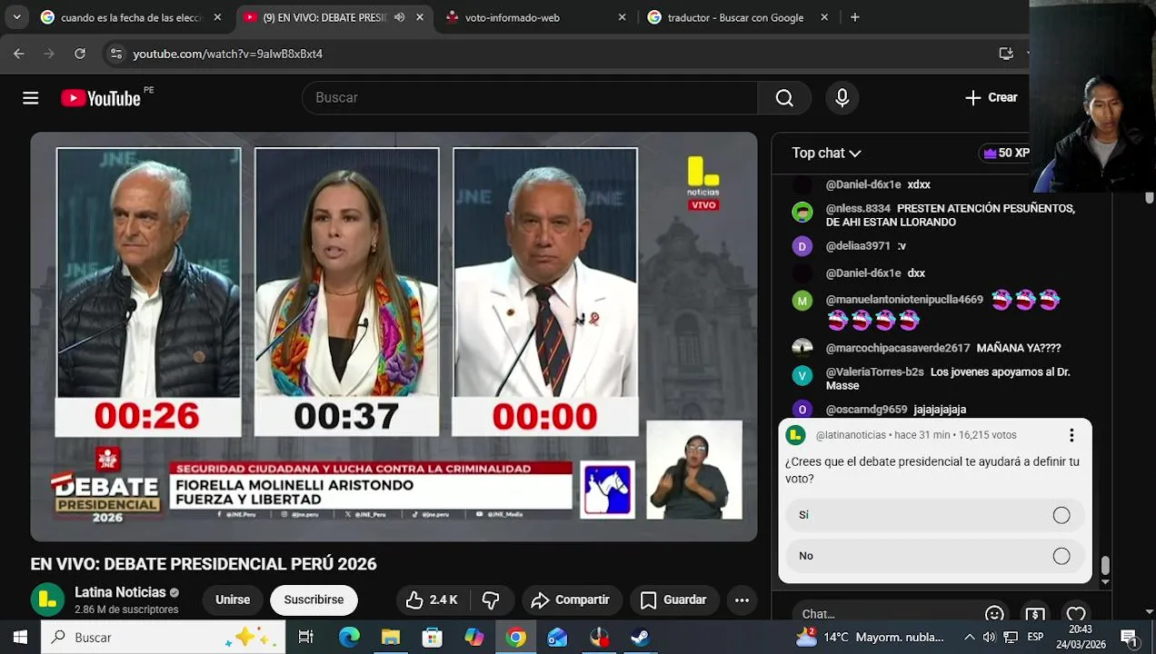The width and height of the screenshot is (1156, 654).
Task: Open Copilot from the taskbar
Action: pos(474,638)
